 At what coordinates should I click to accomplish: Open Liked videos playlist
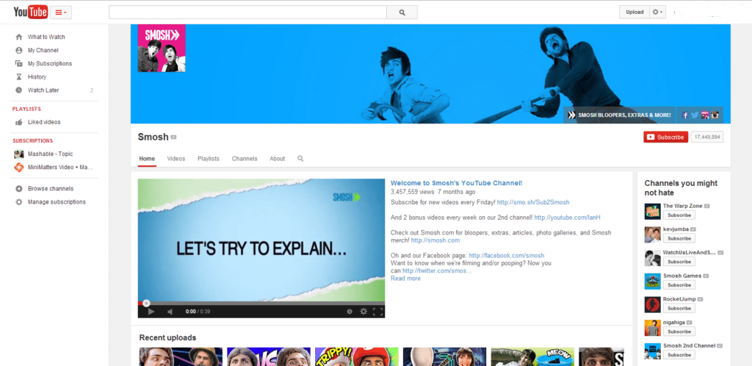click(x=43, y=122)
